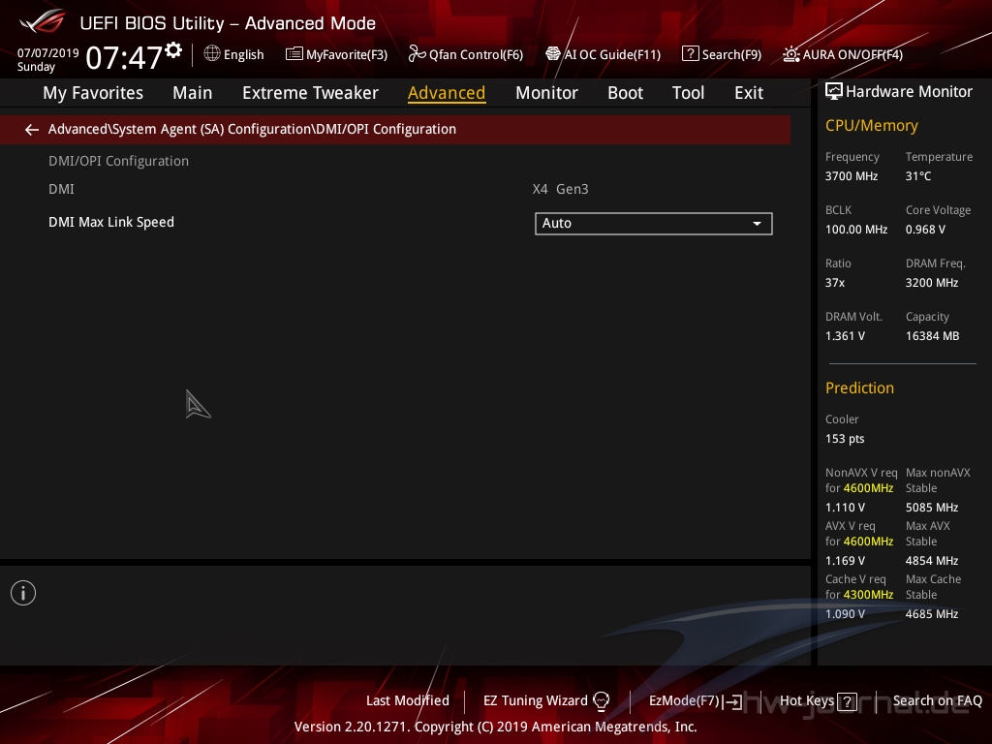This screenshot has width=992, height=744.
Task: Click the BIOS version copyright text
Action: pos(495,727)
